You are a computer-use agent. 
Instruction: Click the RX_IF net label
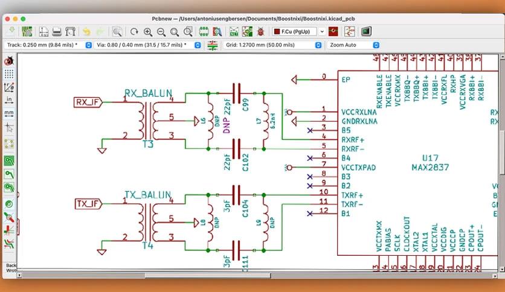(x=88, y=103)
